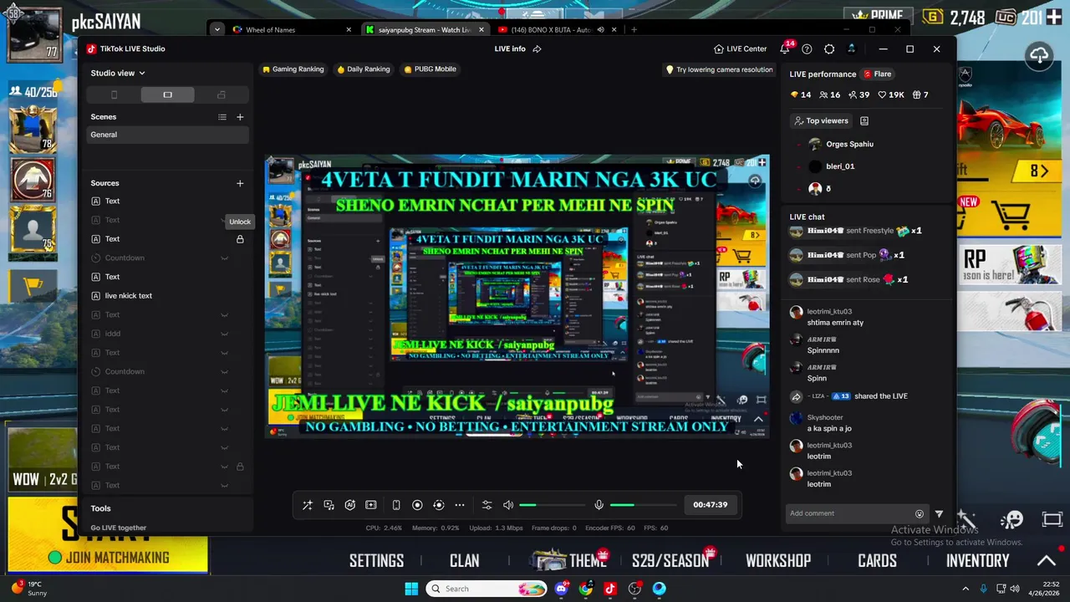Click lock icon below the Unlock tooltip
Image resolution: width=1070 pixels, height=602 pixels.
240,239
